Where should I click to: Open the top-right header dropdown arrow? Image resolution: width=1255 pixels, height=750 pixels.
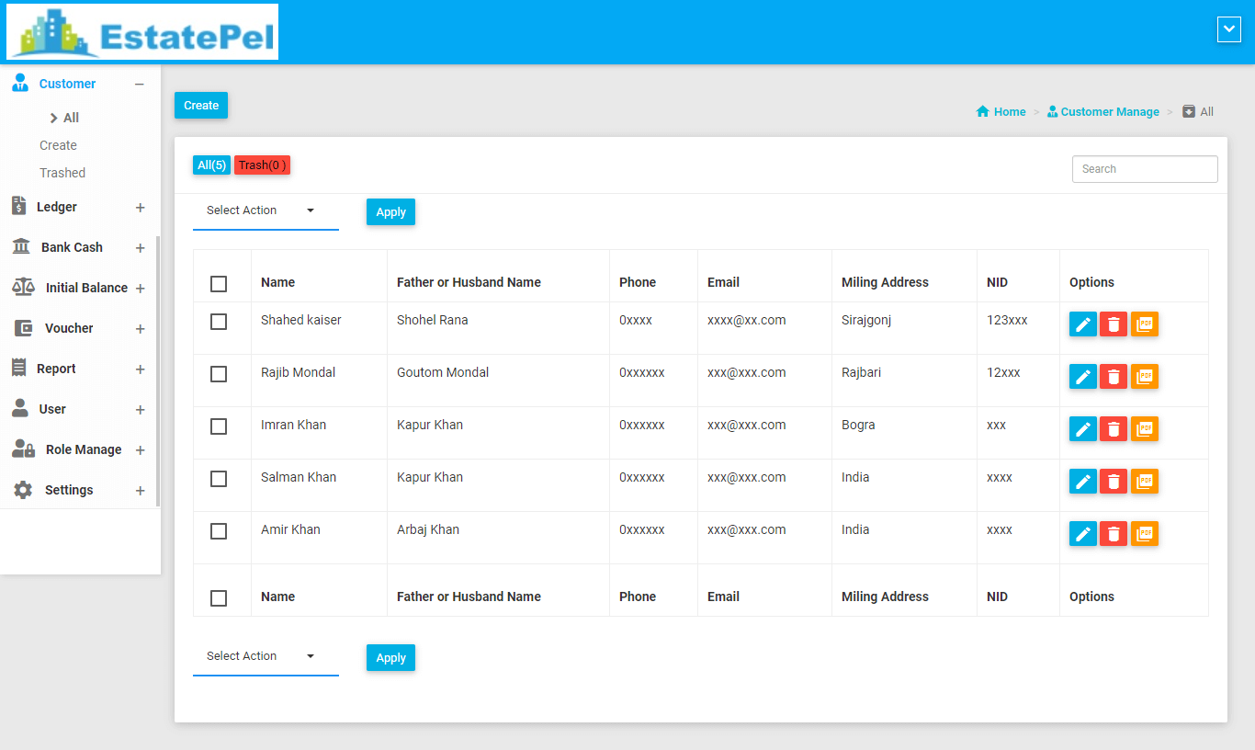pyautogui.click(x=1228, y=29)
